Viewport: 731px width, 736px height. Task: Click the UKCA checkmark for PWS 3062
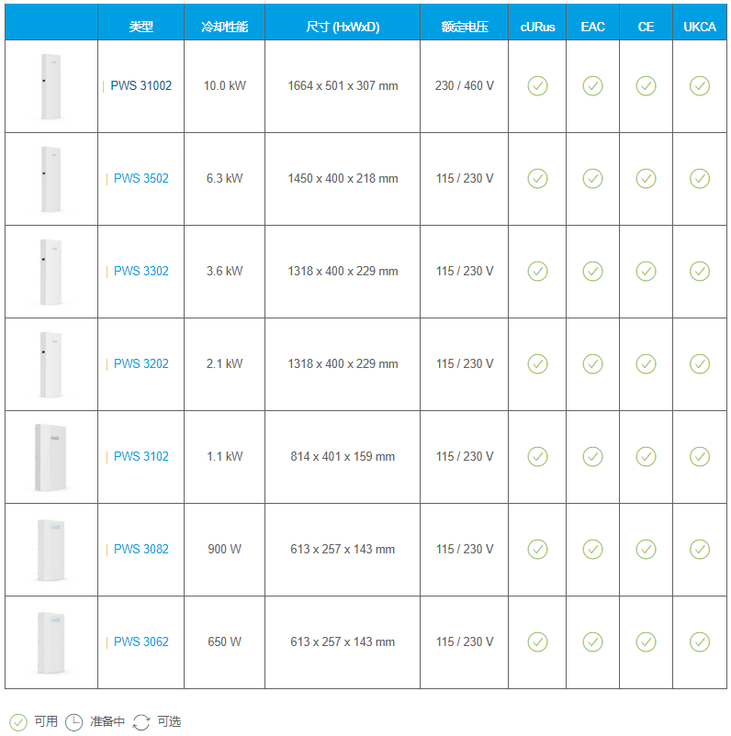coord(700,642)
